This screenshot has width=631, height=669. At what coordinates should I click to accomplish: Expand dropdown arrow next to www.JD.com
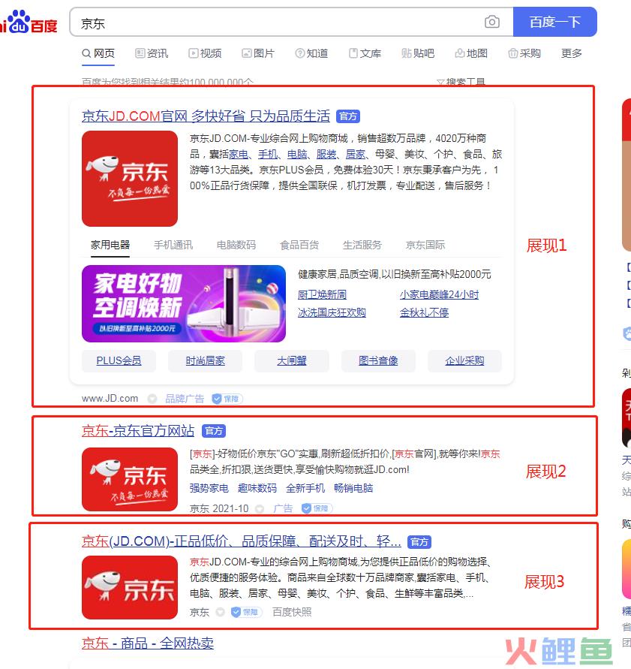coord(152,399)
